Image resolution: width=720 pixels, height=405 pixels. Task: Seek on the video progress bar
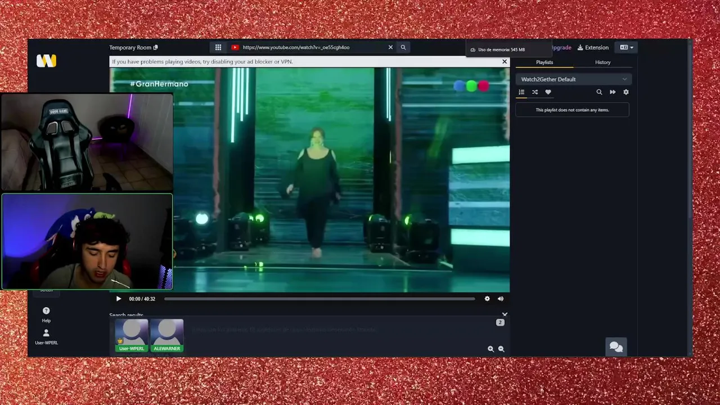click(x=319, y=299)
